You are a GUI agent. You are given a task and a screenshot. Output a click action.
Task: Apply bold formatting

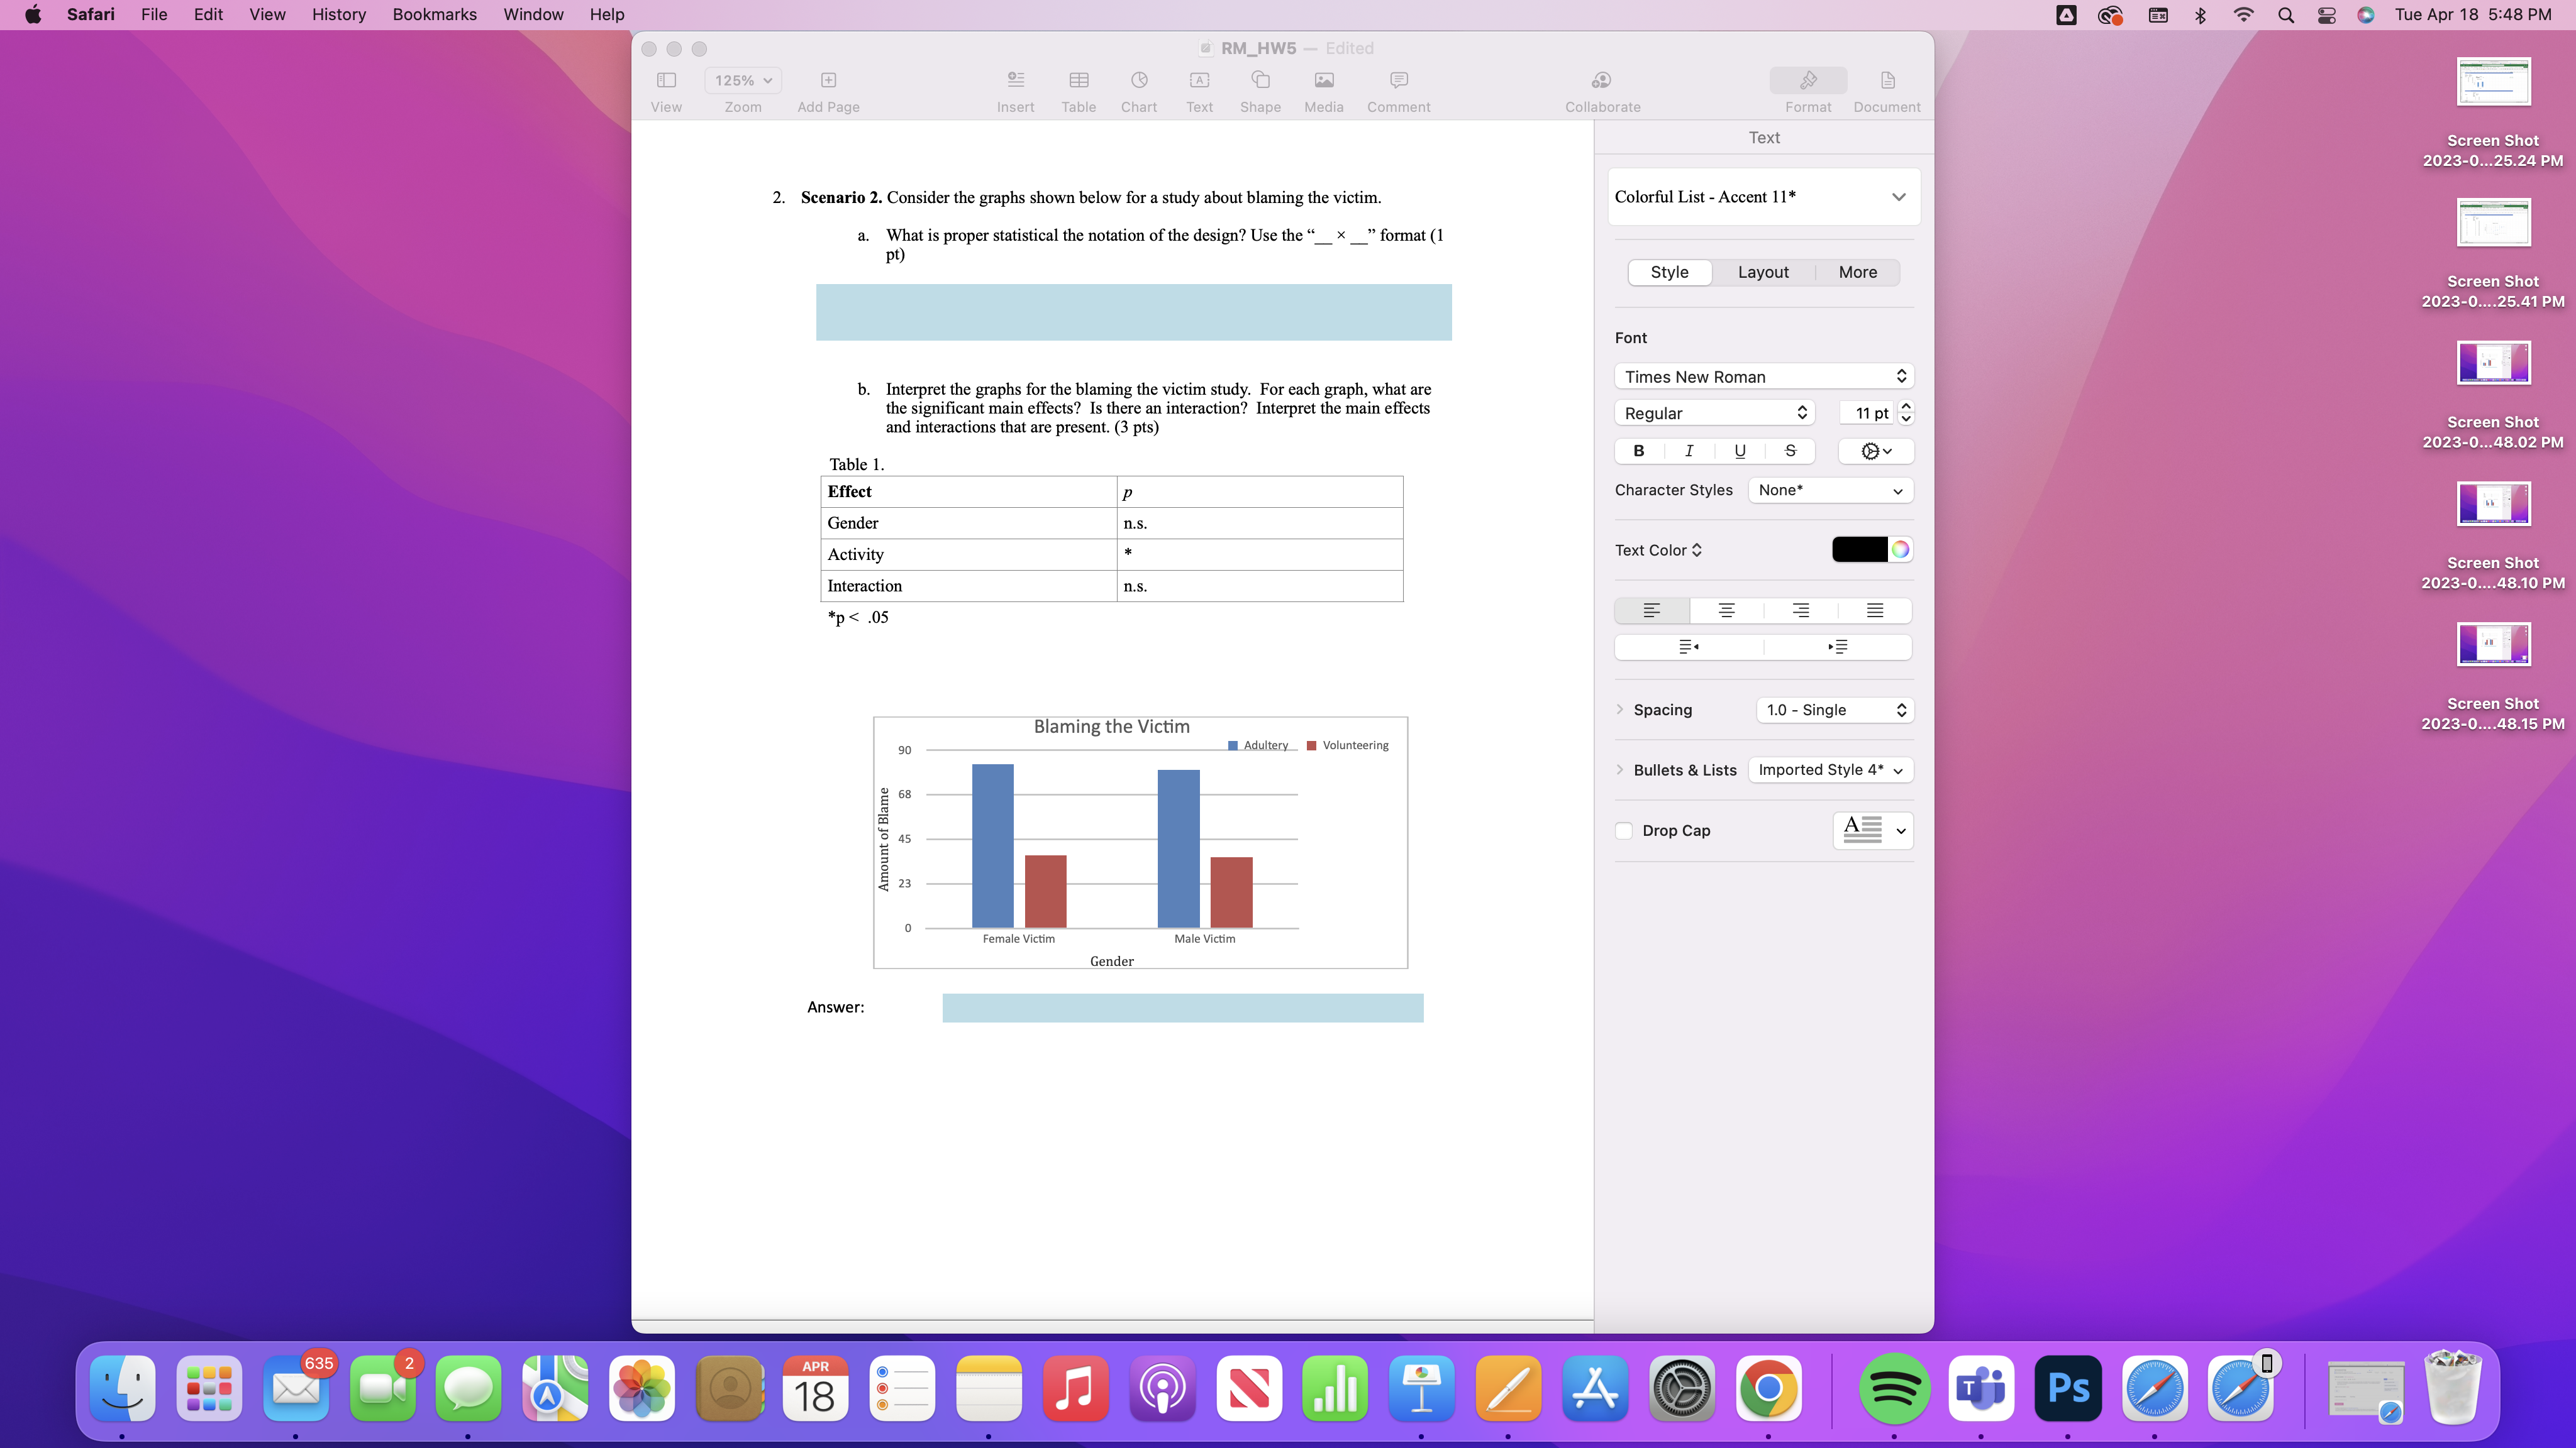pos(1637,451)
